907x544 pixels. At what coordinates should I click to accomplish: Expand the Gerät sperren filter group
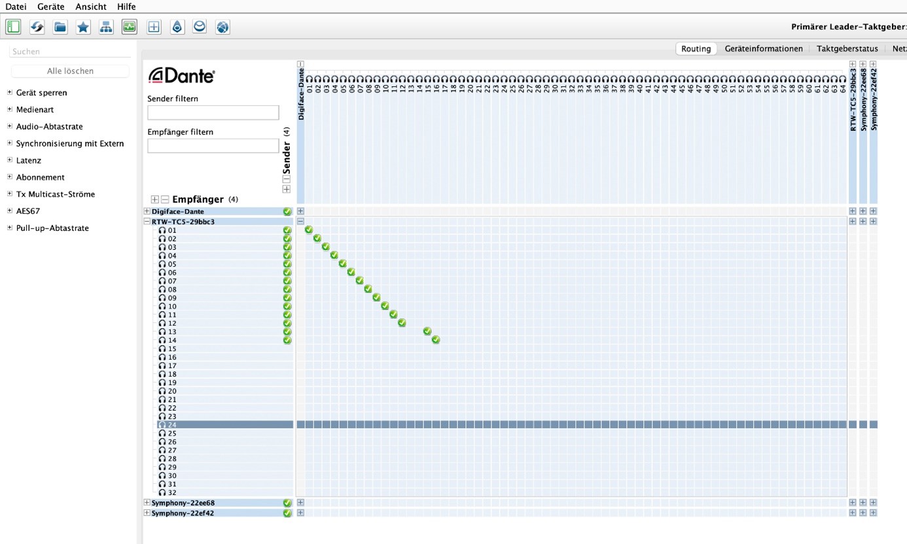[x=10, y=92]
